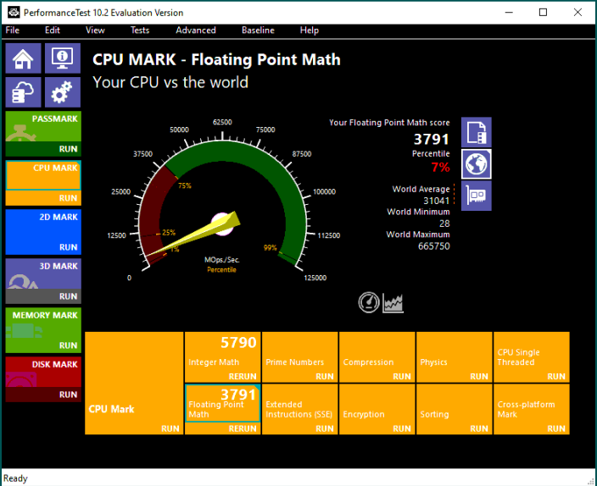The width and height of the screenshot is (597, 486).
Task: Go to the Home screen icon
Action: (x=23, y=58)
